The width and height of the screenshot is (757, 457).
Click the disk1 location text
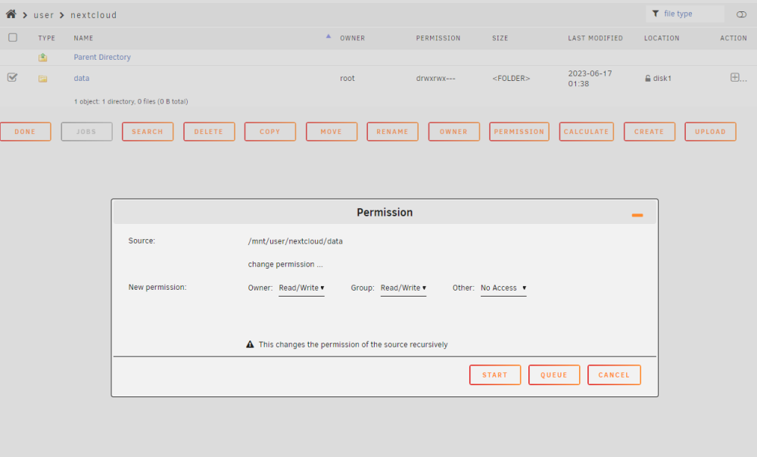[x=662, y=78]
